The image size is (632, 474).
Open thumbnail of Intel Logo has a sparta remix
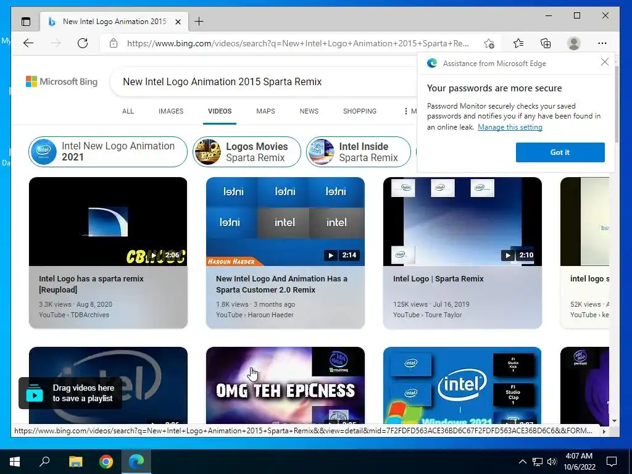[x=108, y=222]
